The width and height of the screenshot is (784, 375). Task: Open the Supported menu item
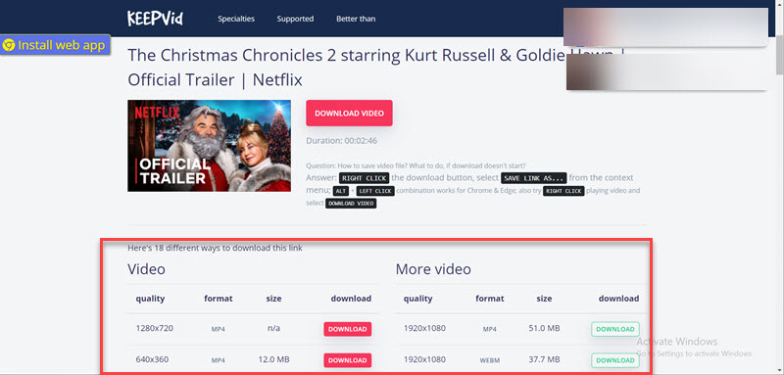[295, 19]
